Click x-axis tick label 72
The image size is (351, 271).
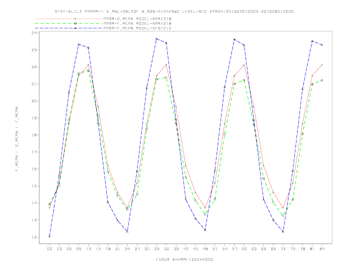(x=283, y=249)
